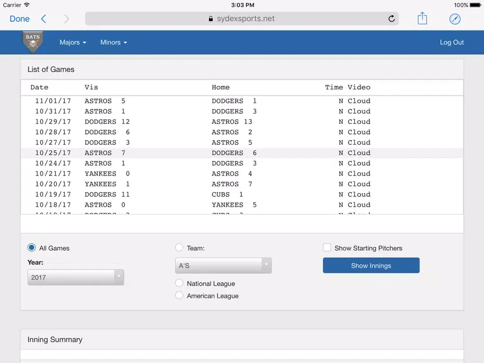Click the Time column header
Screen dimensions: 484x363
333,87
